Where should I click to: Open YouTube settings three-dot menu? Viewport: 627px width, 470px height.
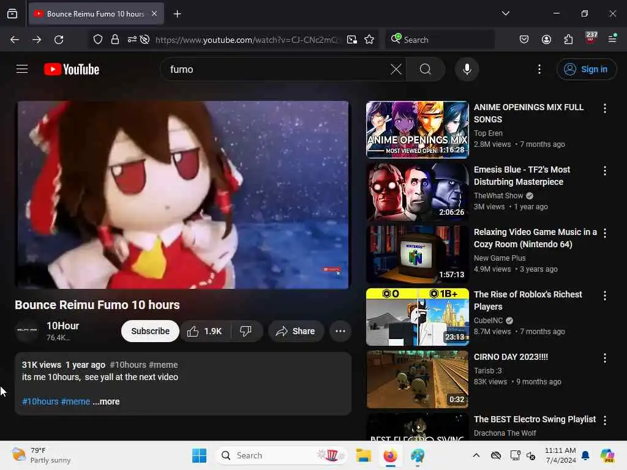pyautogui.click(x=539, y=69)
